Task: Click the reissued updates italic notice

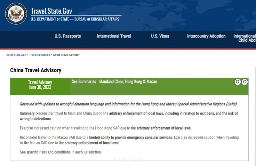Action: coord(129,104)
